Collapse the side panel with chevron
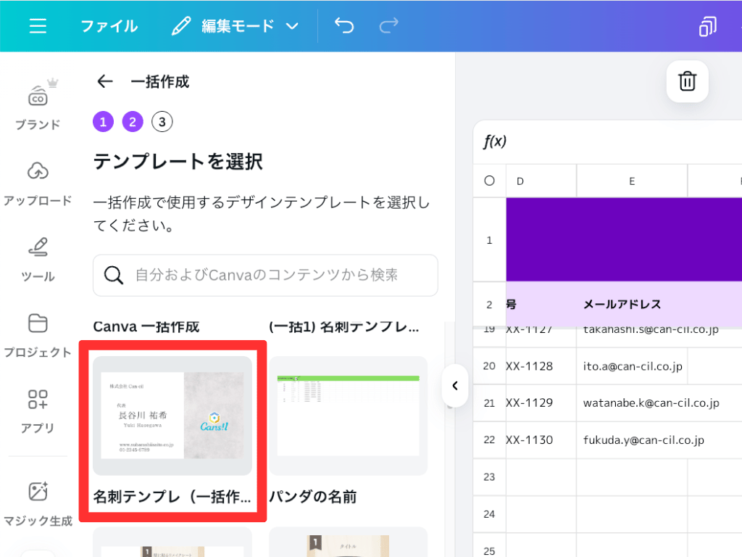This screenshot has width=742, height=557. tap(455, 386)
